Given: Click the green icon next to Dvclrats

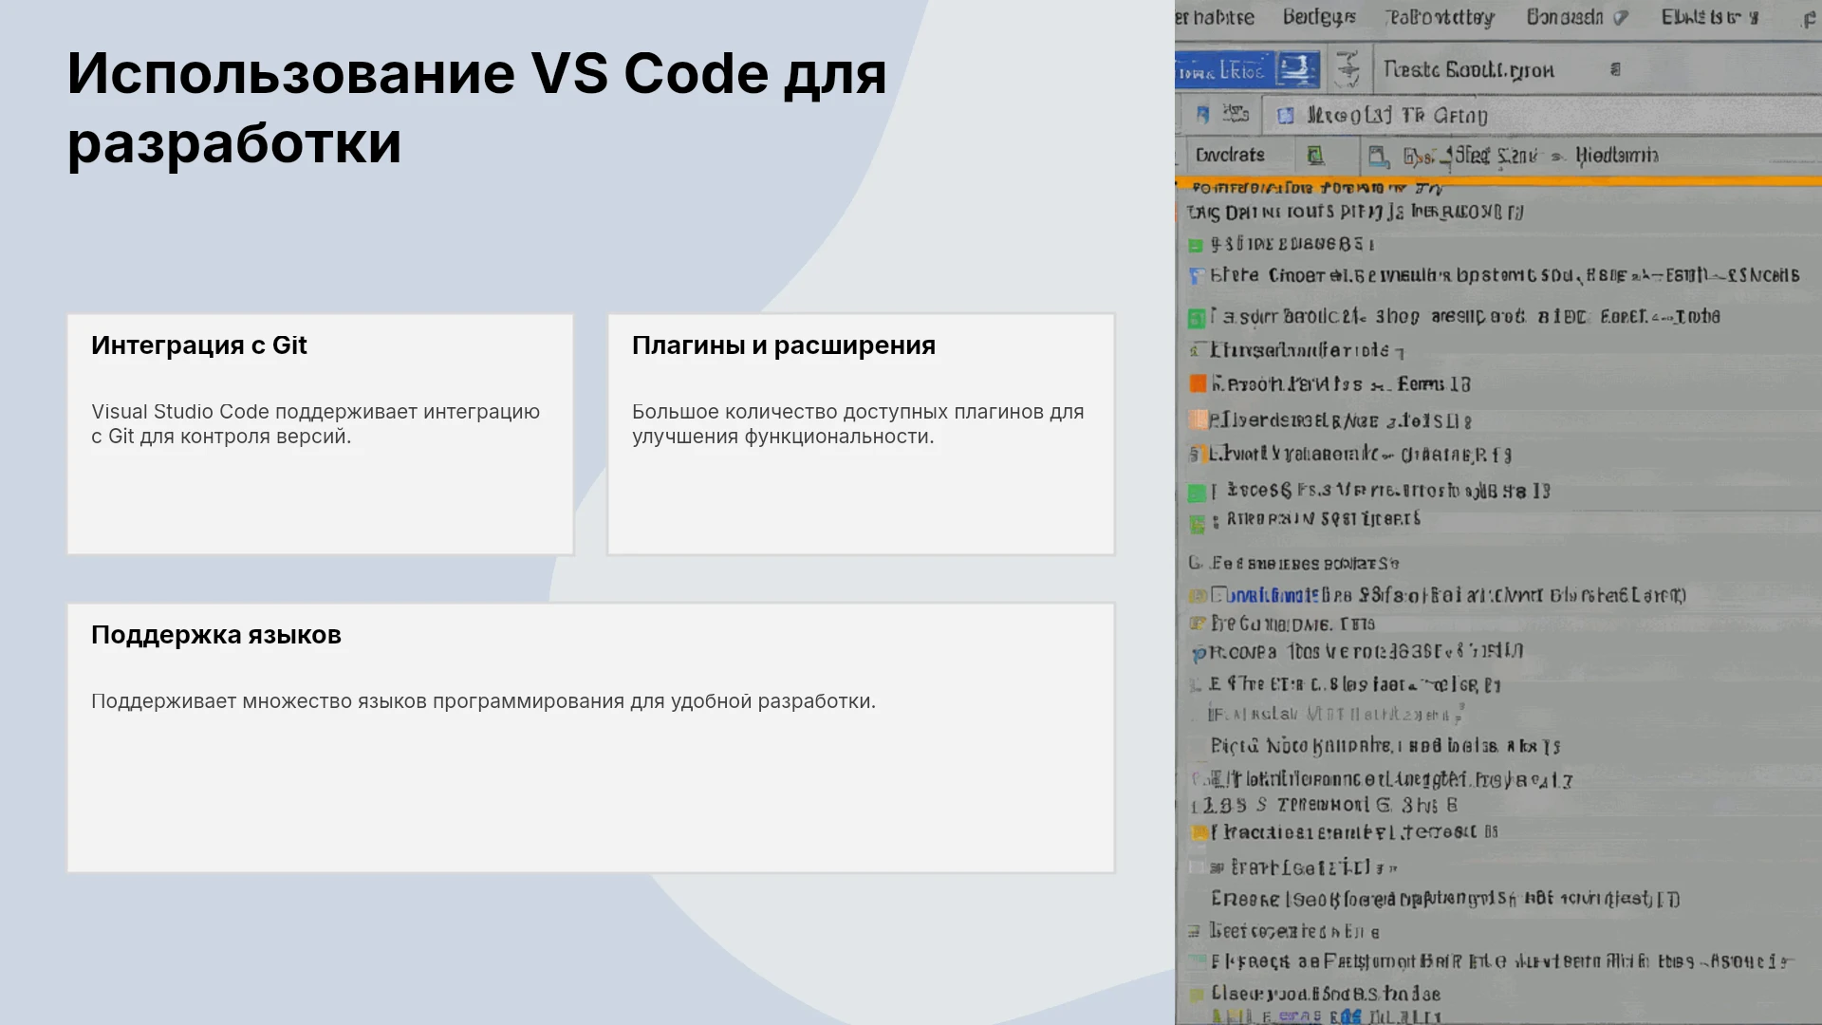Looking at the screenshot, I should click(1315, 155).
